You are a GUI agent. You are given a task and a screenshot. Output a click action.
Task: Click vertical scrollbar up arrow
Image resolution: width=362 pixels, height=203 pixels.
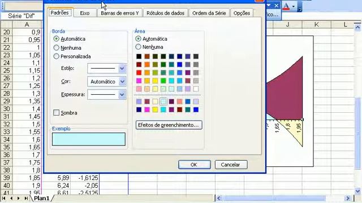pyautogui.click(x=357, y=28)
